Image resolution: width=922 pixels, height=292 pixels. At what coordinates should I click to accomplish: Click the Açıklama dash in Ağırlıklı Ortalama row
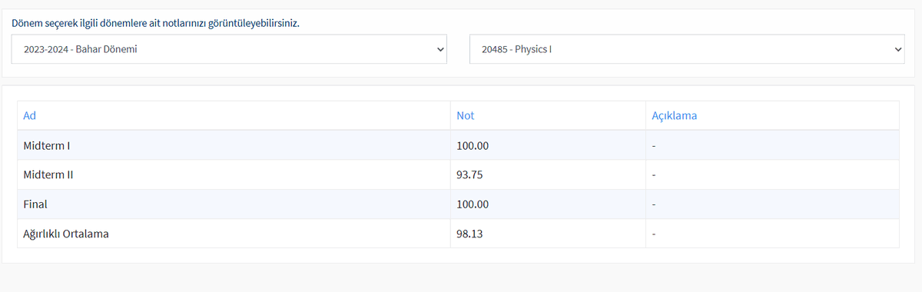coord(654,234)
